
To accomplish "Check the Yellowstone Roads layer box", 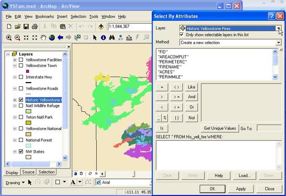I will click(21, 88).
